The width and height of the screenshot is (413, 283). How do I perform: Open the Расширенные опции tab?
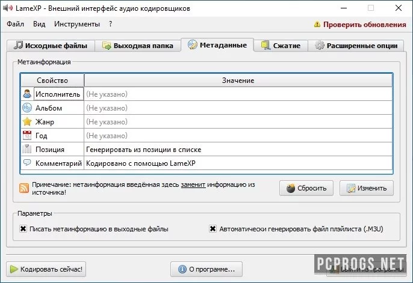pyautogui.click(x=356, y=46)
